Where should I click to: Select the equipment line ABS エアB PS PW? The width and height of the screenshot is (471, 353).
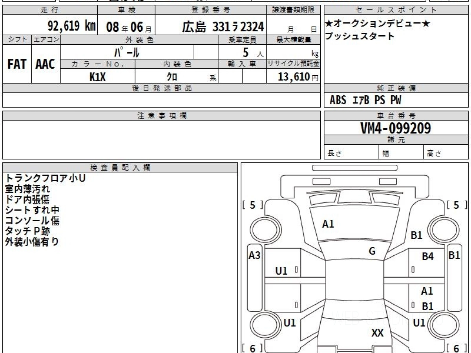coord(365,100)
